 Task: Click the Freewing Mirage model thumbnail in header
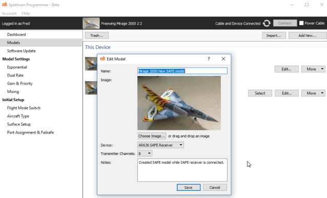(x=91, y=23)
